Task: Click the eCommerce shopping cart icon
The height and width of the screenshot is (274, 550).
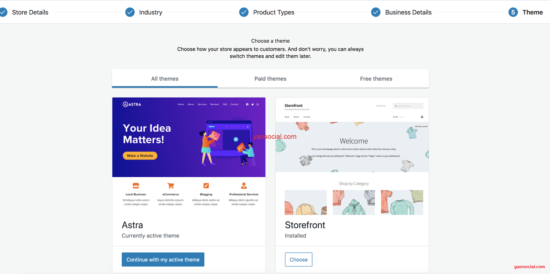Action: [x=170, y=186]
